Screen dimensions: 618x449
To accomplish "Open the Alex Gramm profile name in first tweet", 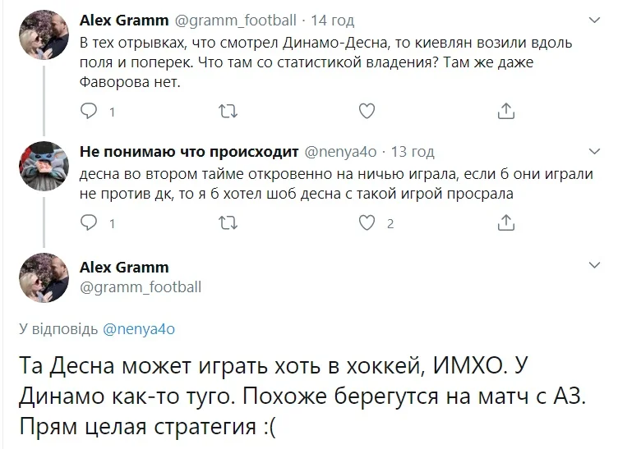I will tap(122, 19).
